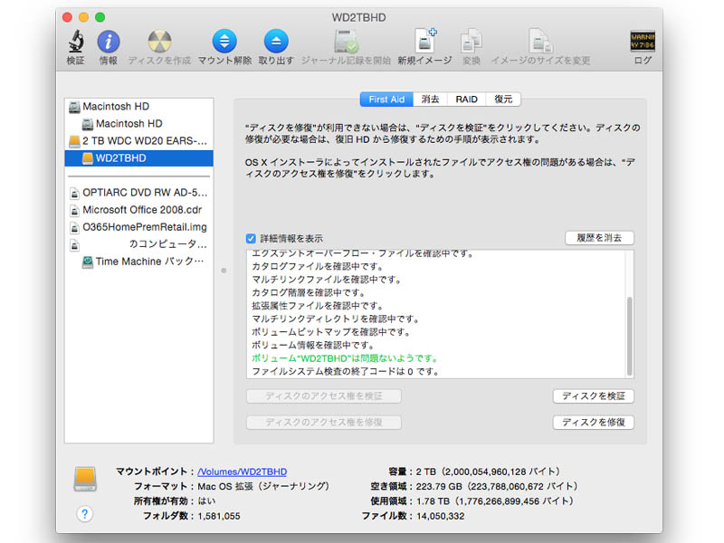Click the カタログファイルを確認中です log line
Viewport: 724px width, 543px height.
(318, 266)
